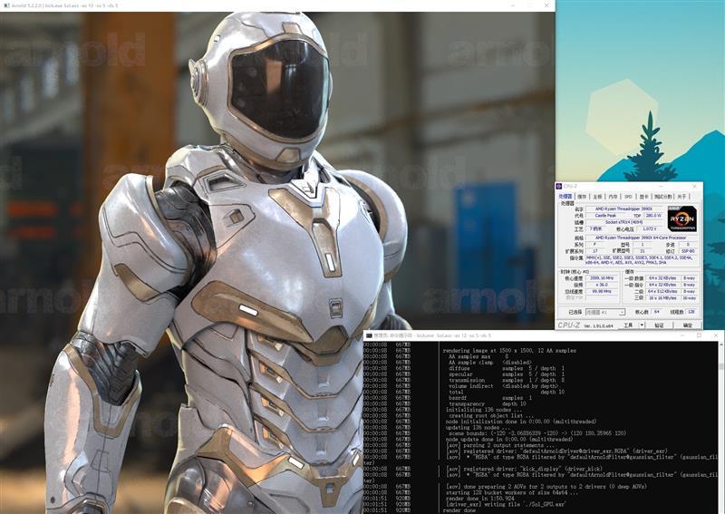Switch to the 缓存 tab
The width and height of the screenshot is (725, 514).
(582, 197)
